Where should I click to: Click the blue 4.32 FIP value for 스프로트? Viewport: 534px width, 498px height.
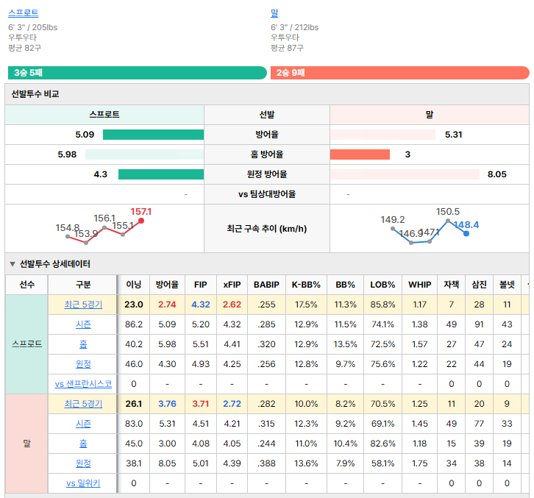point(201,305)
